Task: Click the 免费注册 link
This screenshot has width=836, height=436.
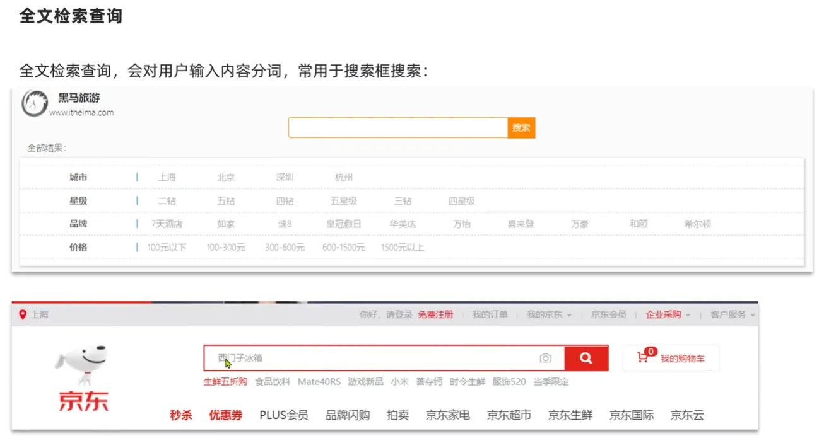Action: click(435, 314)
